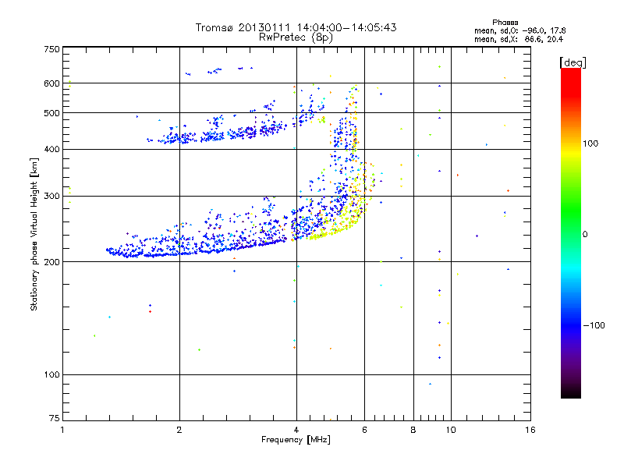Click the y-axis tick label '400'
This screenshot has width=624, height=468.
(51, 150)
